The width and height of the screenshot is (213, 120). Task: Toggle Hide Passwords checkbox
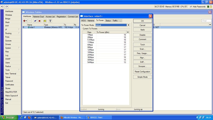click(x=191, y=6)
